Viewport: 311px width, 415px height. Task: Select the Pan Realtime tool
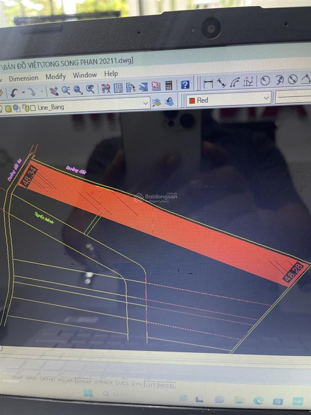point(54,91)
